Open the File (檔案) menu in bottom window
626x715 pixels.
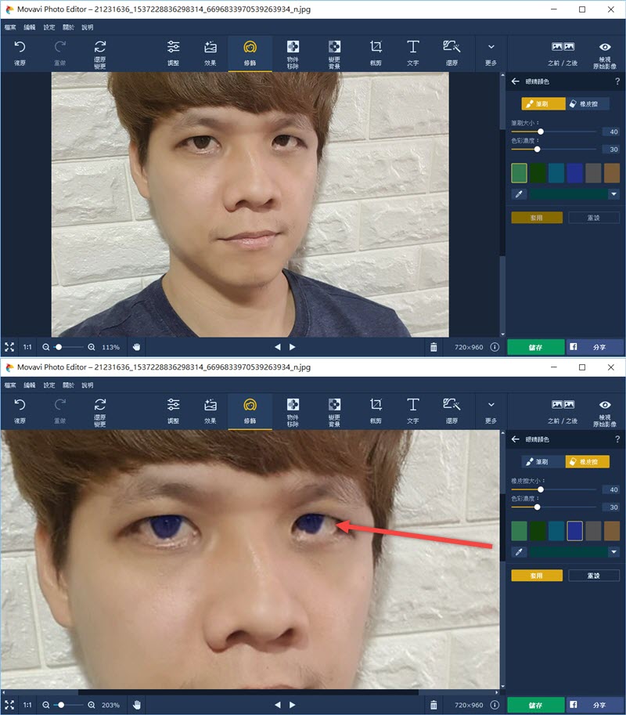point(10,385)
